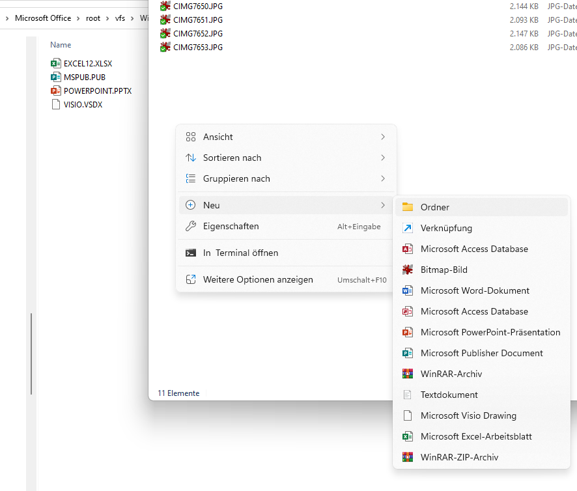Click the WinRAR-Archiv icon
Viewport: 577px width, 491px height.
coord(408,374)
